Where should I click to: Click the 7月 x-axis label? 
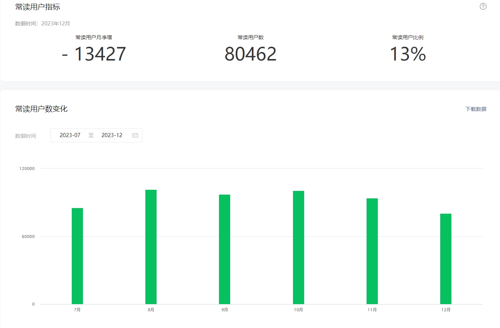coord(77,310)
